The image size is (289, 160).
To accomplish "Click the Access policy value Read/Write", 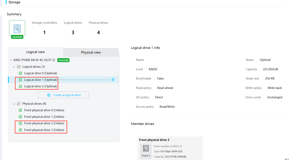I will [x=167, y=107].
